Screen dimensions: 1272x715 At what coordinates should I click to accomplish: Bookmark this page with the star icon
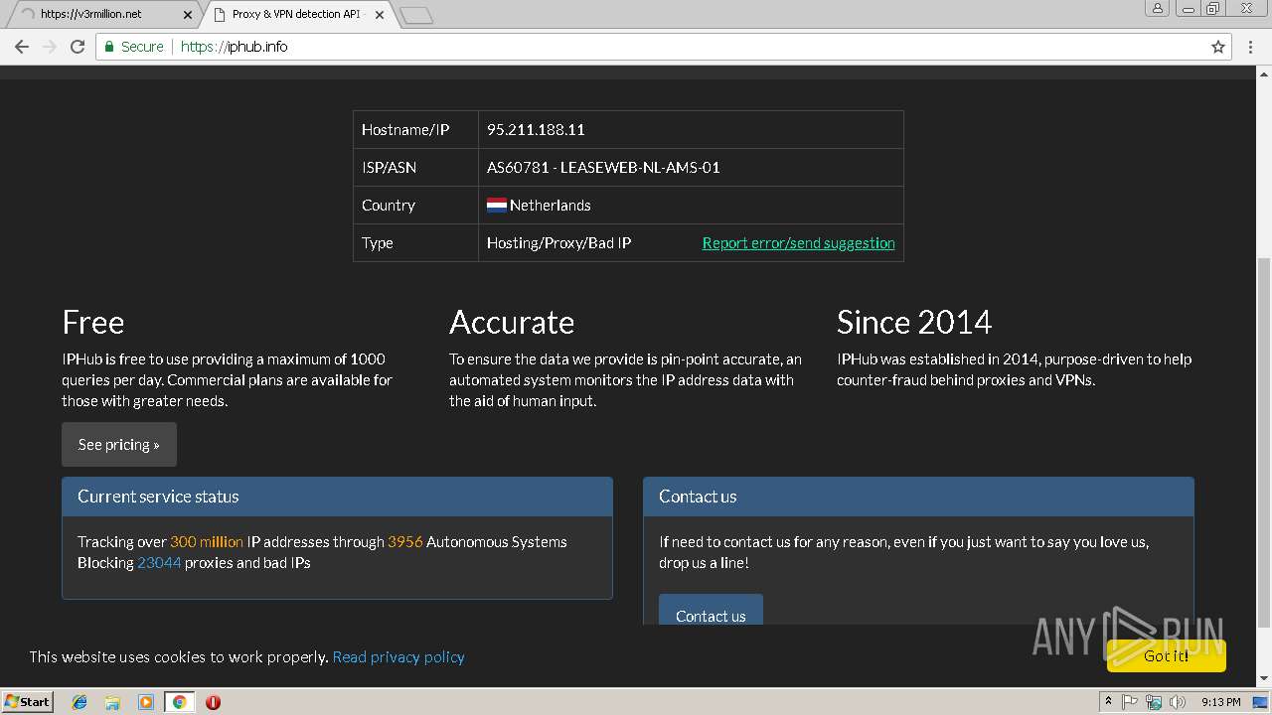[x=1218, y=47]
